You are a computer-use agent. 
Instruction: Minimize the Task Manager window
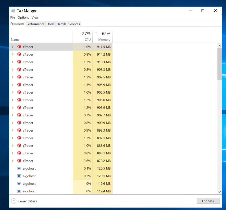click(x=191, y=11)
